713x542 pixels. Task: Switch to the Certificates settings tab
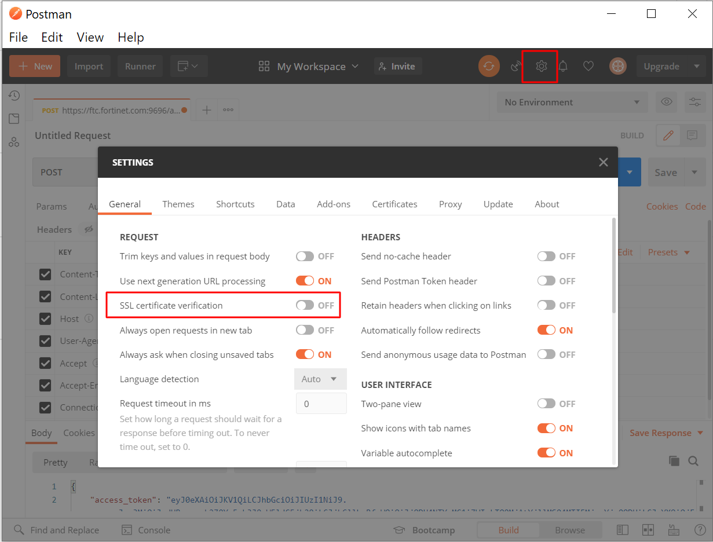(394, 204)
